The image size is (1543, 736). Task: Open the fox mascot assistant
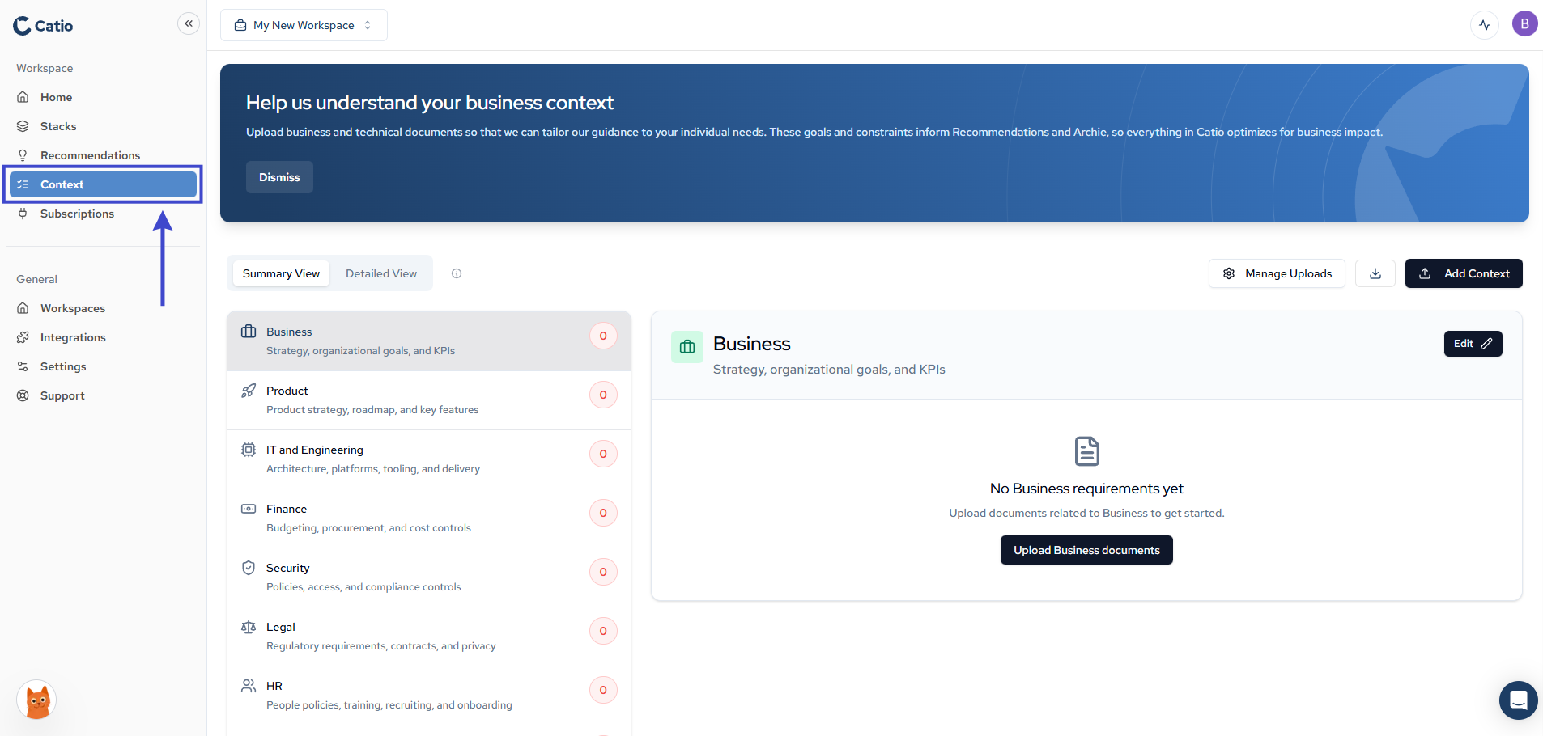pos(37,700)
